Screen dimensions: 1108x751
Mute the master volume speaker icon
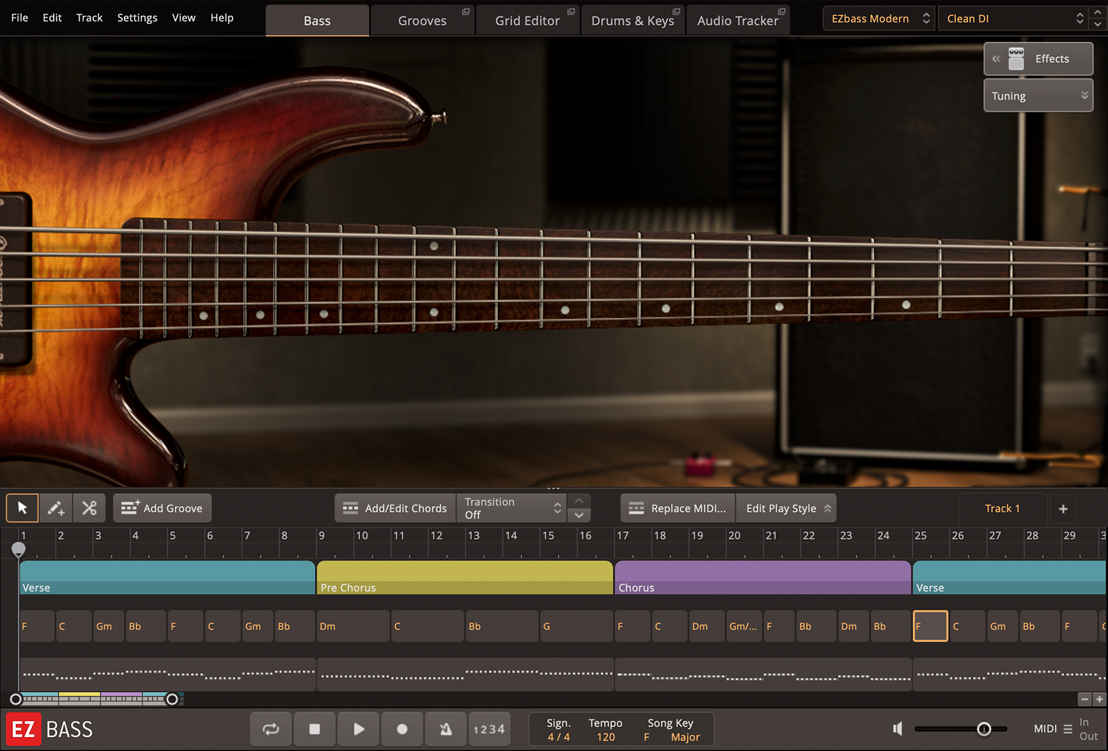click(898, 729)
